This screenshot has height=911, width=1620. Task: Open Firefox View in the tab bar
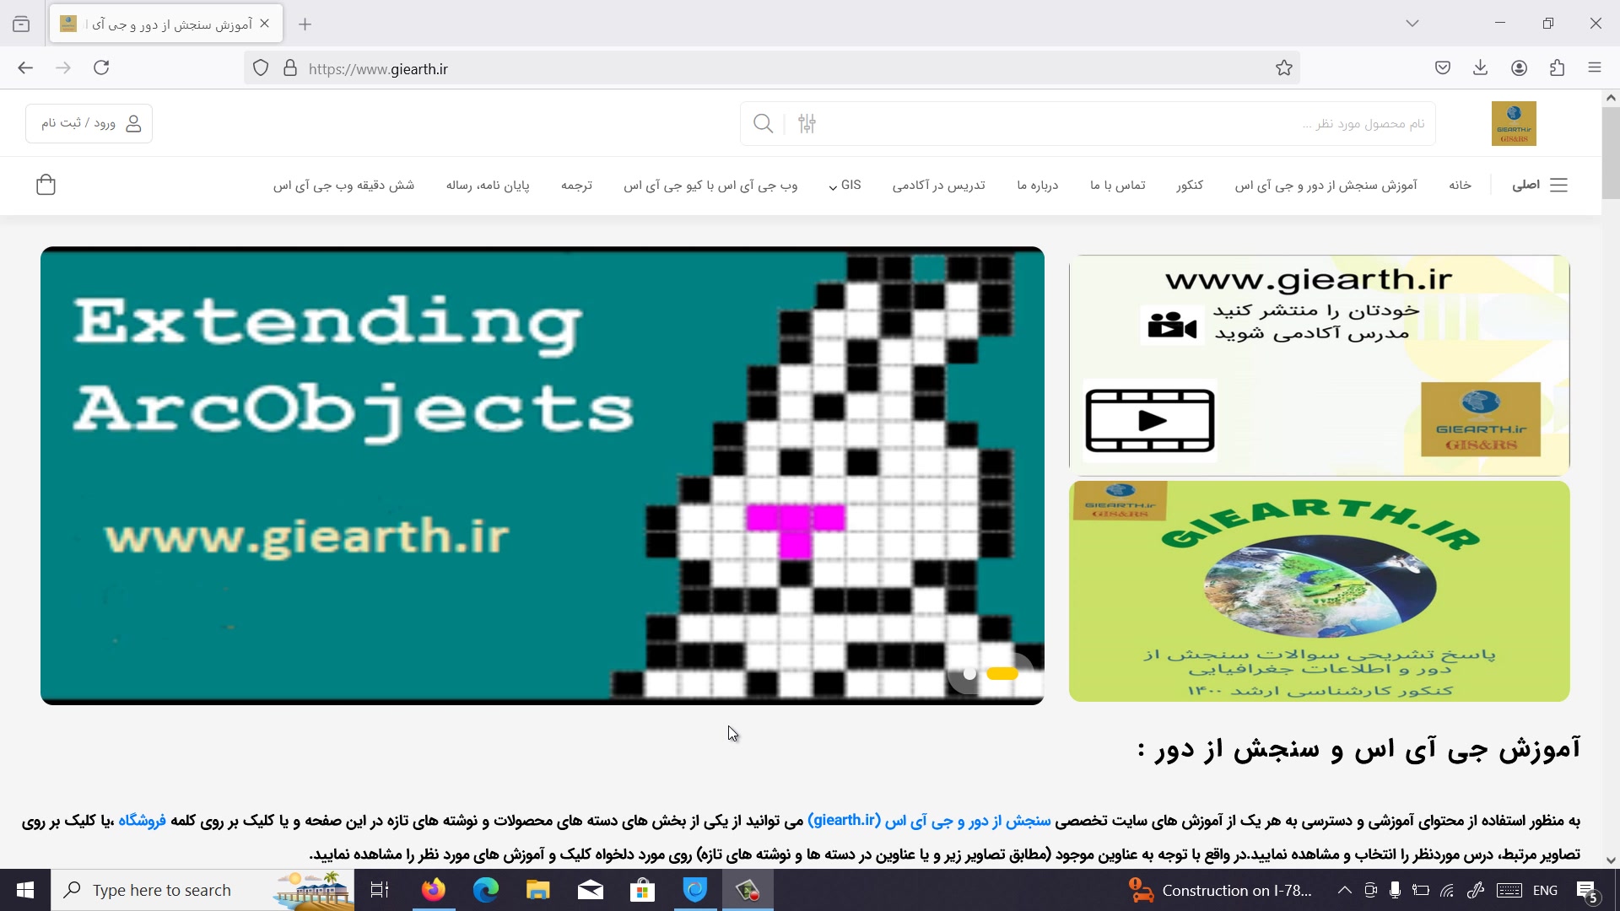pyautogui.click(x=21, y=24)
